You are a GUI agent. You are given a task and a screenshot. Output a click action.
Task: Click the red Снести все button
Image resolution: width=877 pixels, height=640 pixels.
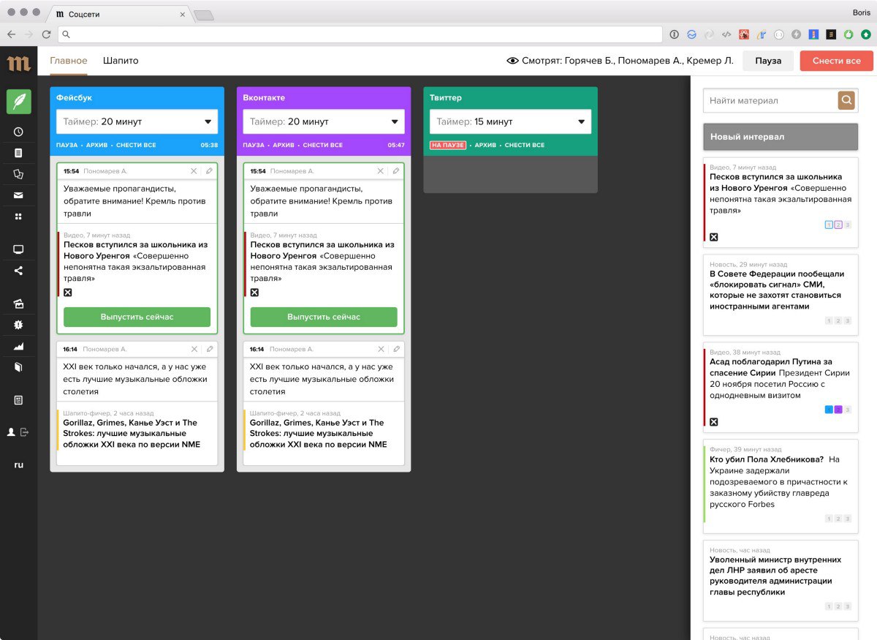click(x=837, y=61)
